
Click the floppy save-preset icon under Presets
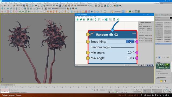tap(165, 81)
